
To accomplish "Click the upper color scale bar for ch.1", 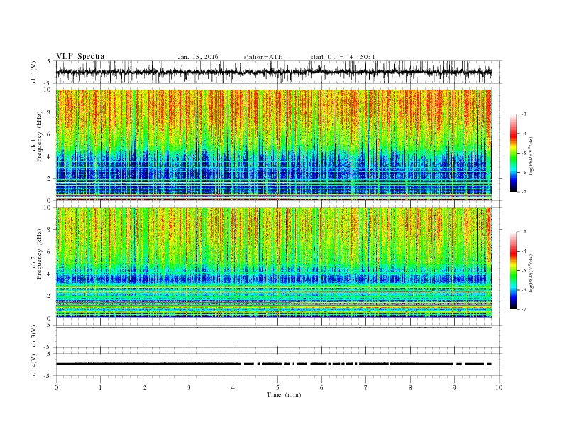I will point(513,154).
